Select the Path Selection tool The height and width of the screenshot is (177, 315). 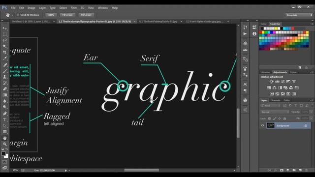(4, 126)
